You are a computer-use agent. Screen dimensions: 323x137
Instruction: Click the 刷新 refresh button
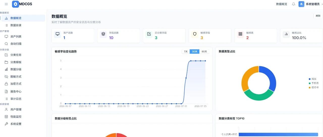[318, 16]
